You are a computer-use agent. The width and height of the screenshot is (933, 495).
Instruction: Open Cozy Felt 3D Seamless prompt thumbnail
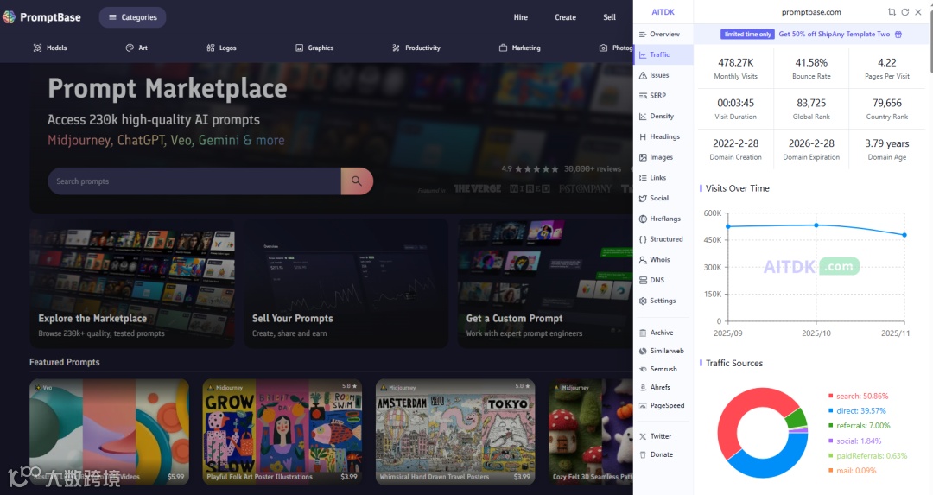(x=590, y=431)
